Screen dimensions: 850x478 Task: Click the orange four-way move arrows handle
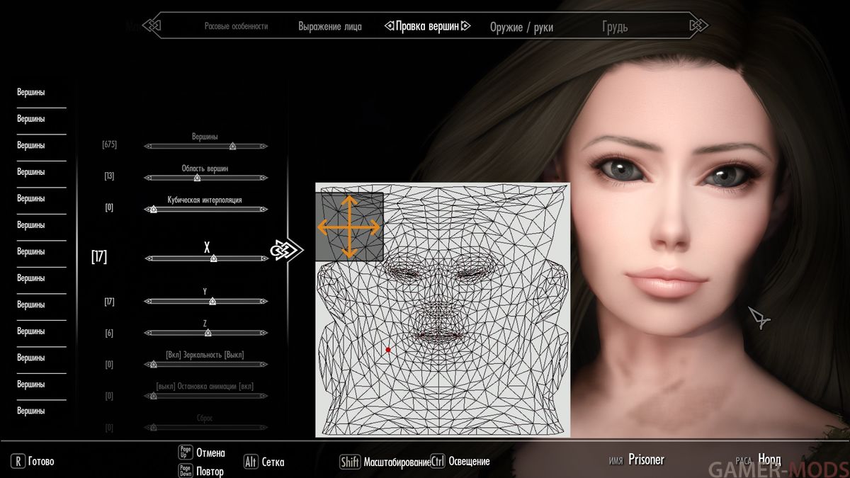point(348,227)
